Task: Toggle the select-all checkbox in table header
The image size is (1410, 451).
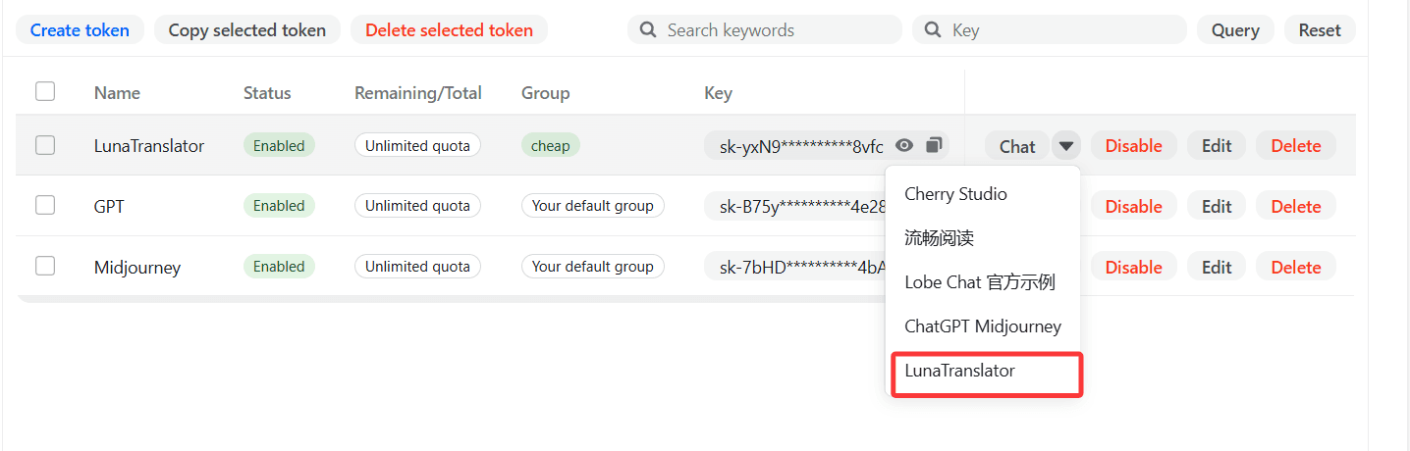Action: click(45, 91)
